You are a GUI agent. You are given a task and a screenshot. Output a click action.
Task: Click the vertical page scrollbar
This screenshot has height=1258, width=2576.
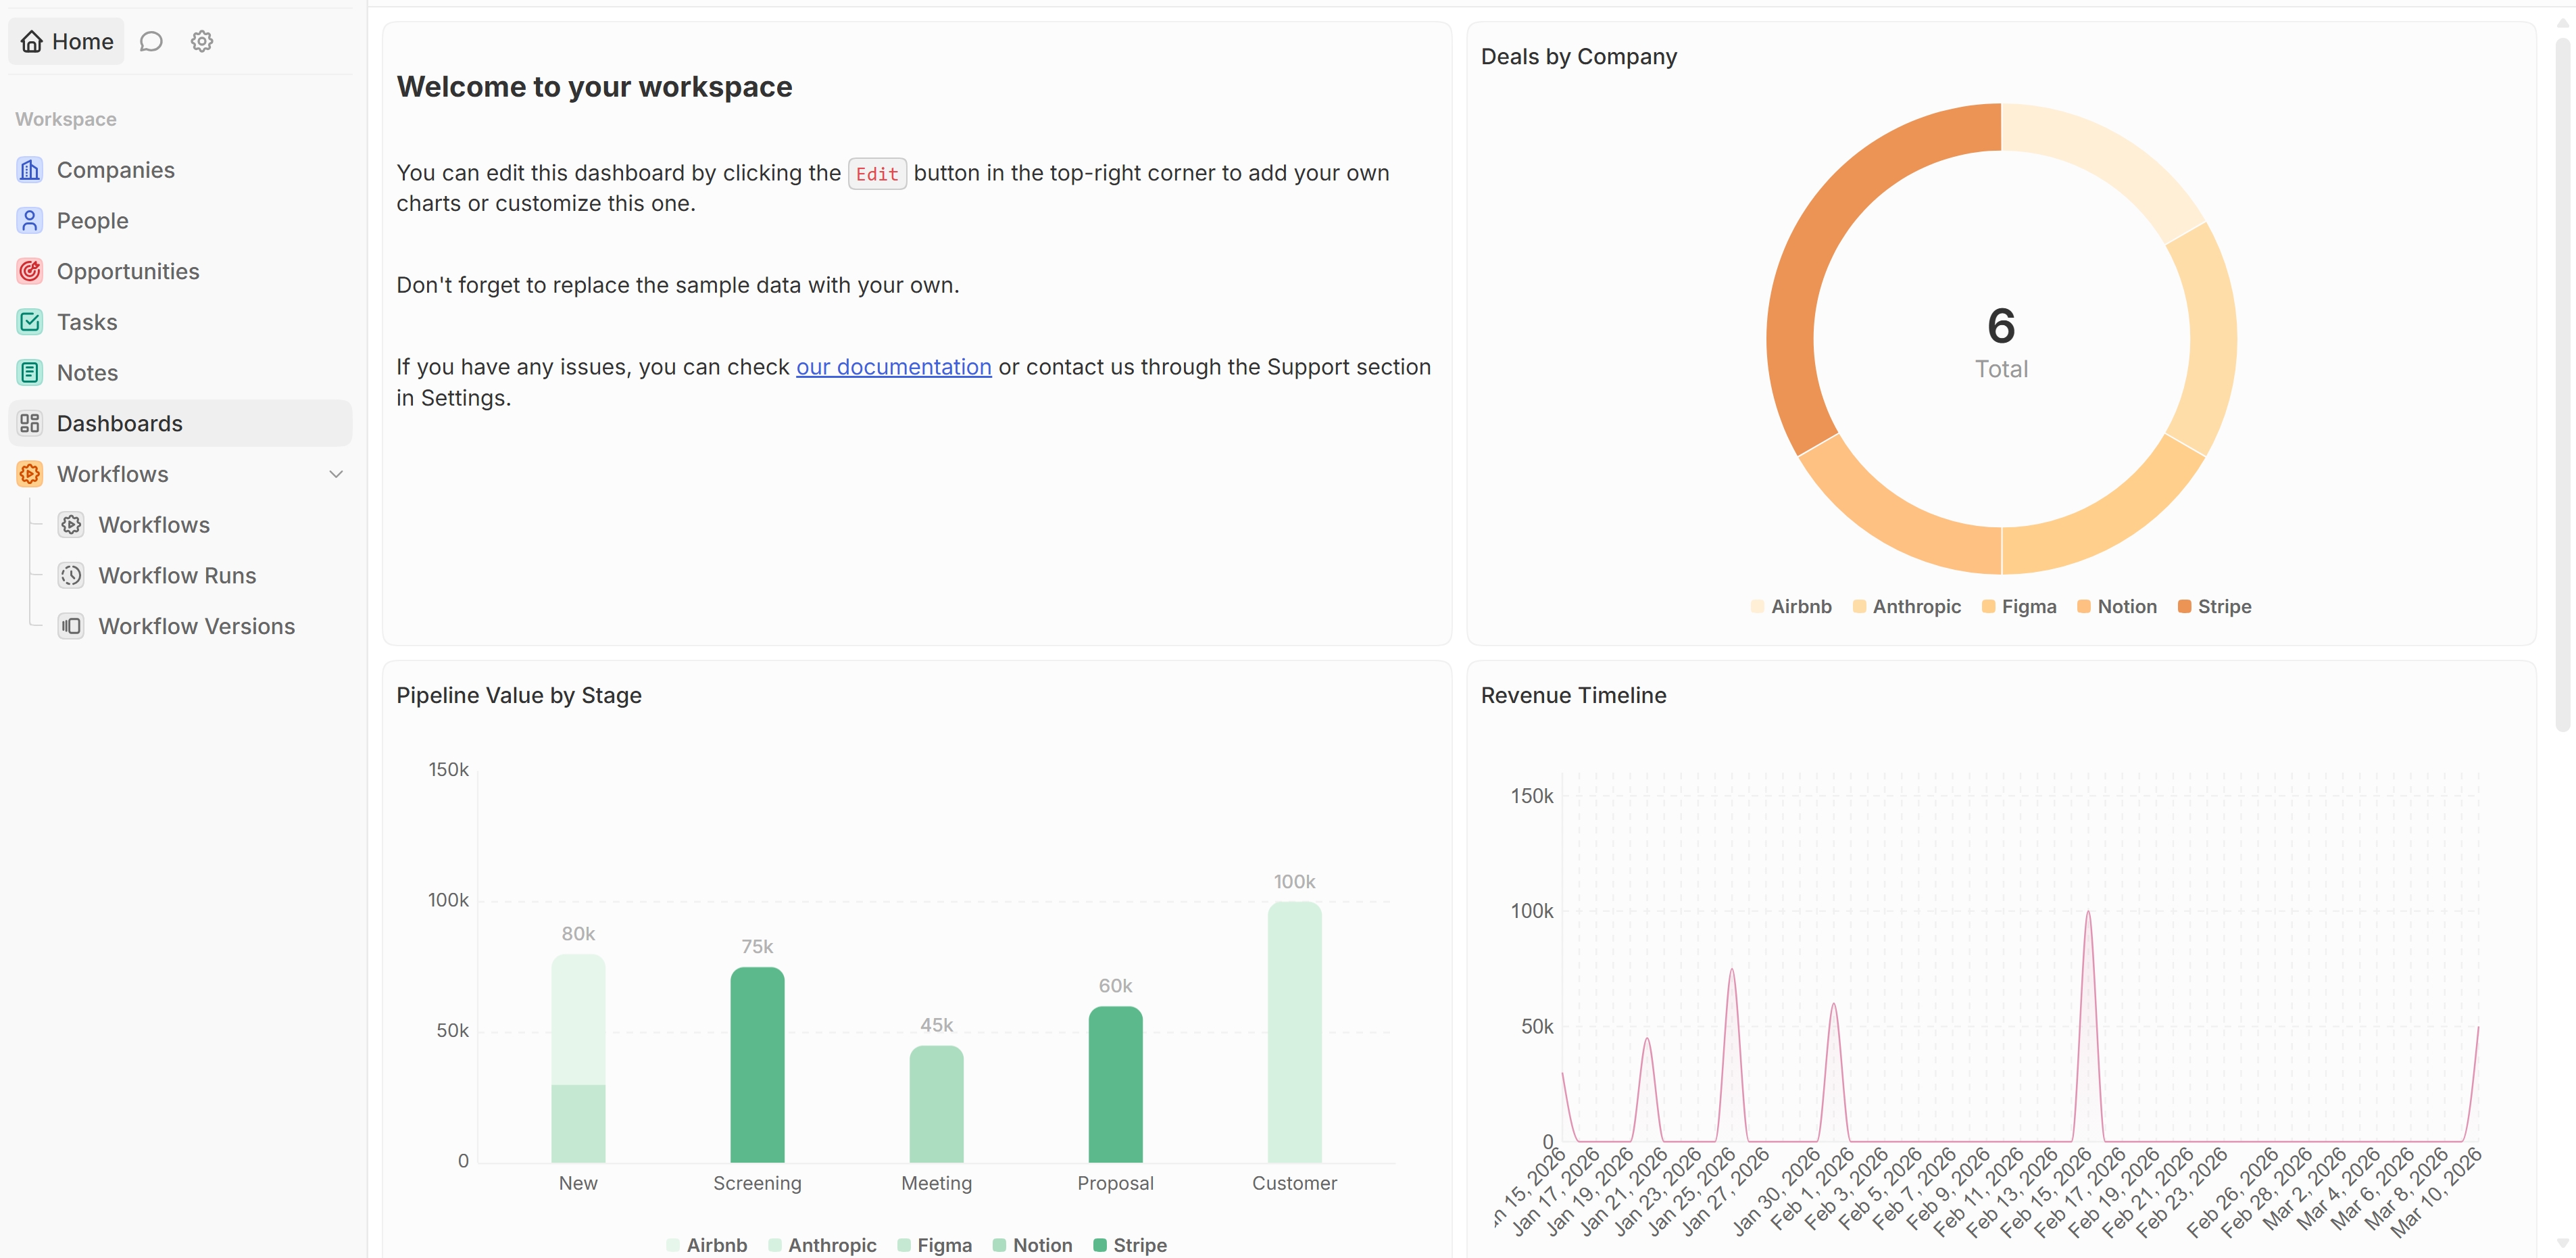point(2562,385)
